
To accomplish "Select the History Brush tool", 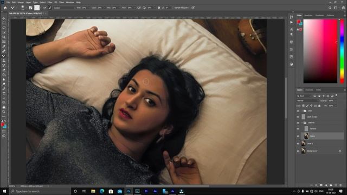I will [4, 65].
